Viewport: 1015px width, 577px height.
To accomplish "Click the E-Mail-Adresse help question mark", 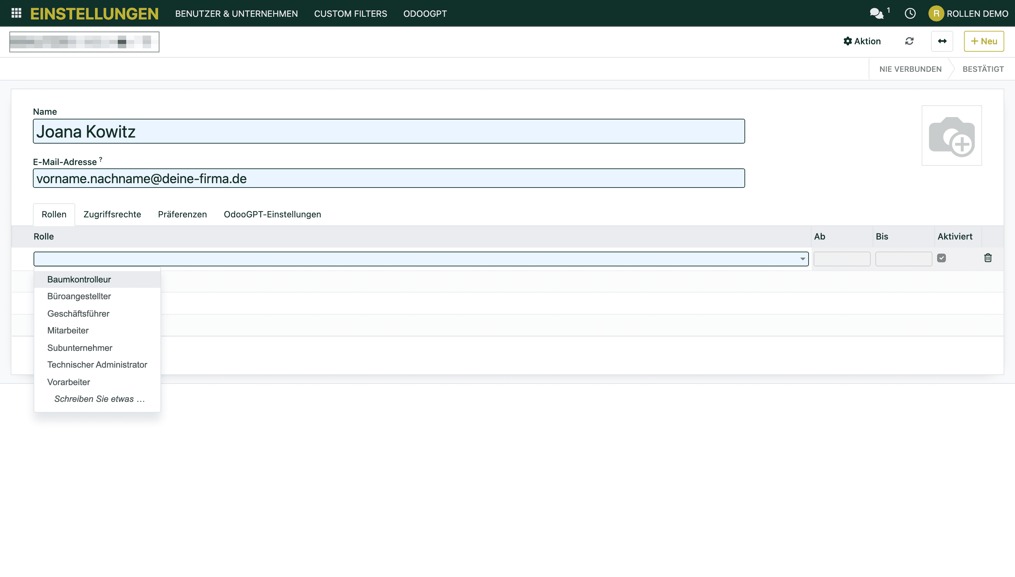I will coord(101,159).
